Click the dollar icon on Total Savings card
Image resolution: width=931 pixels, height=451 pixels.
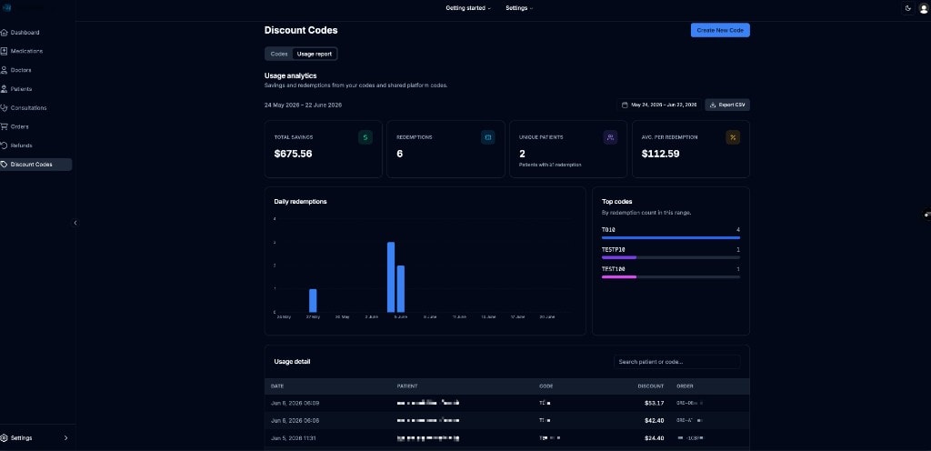tap(365, 137)
